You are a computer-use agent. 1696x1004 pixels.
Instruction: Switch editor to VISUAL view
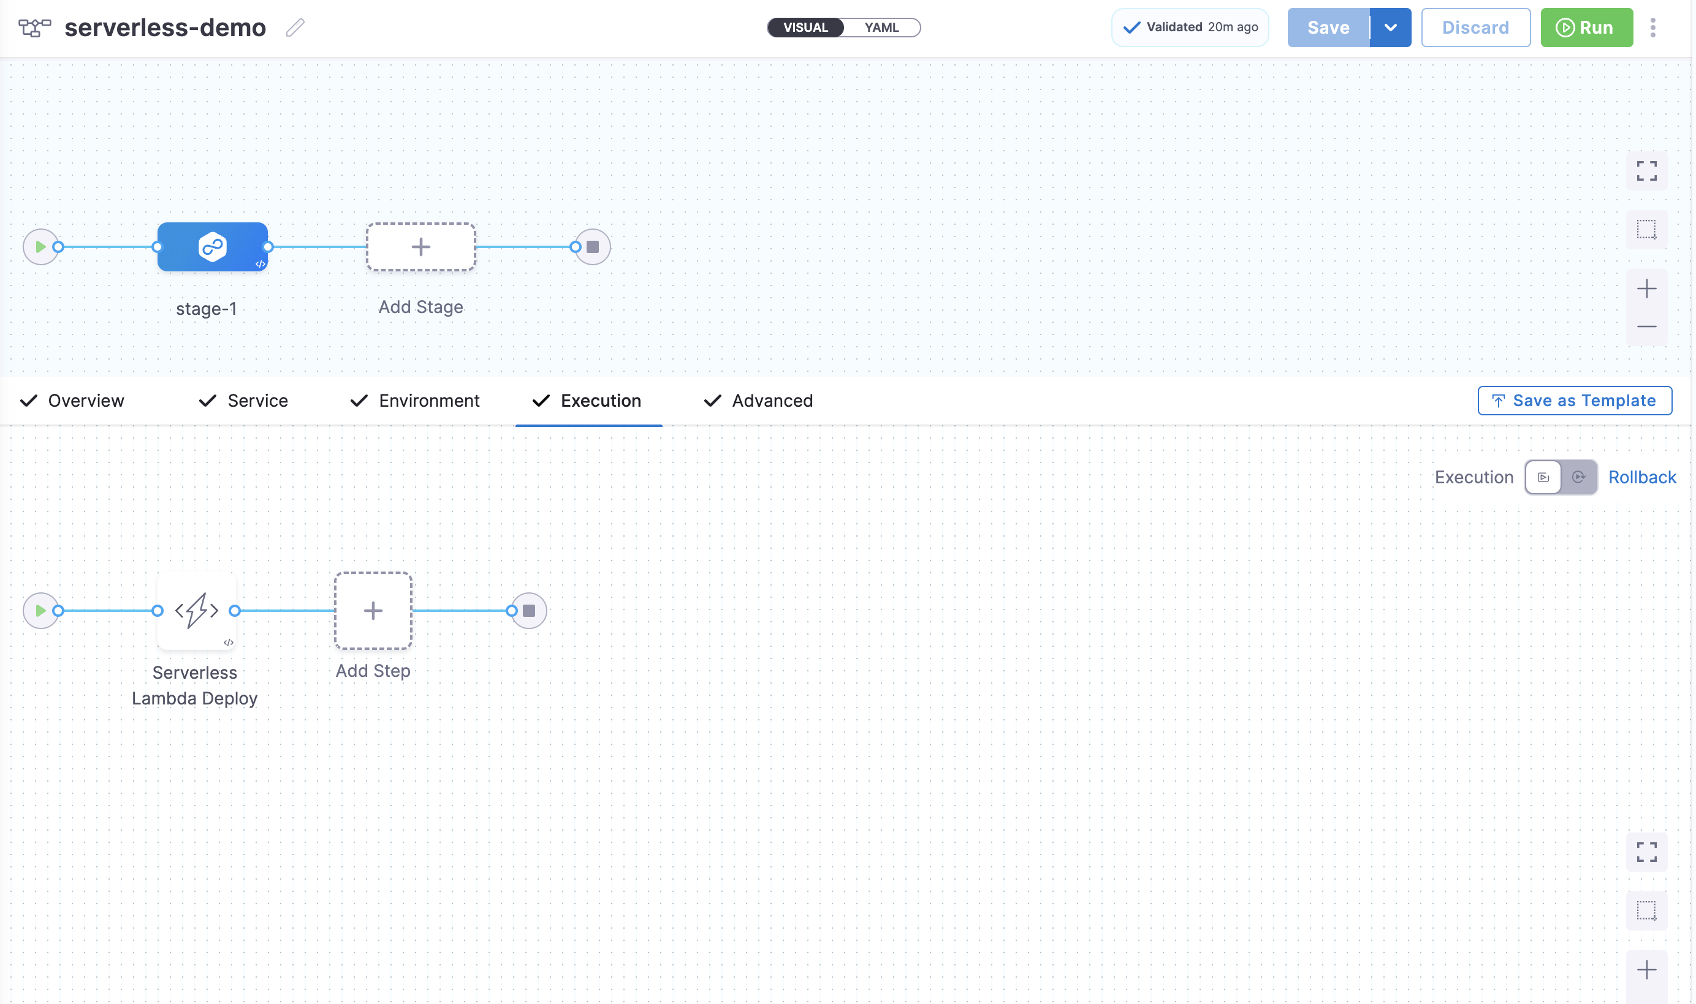click(x=805, y=28)
